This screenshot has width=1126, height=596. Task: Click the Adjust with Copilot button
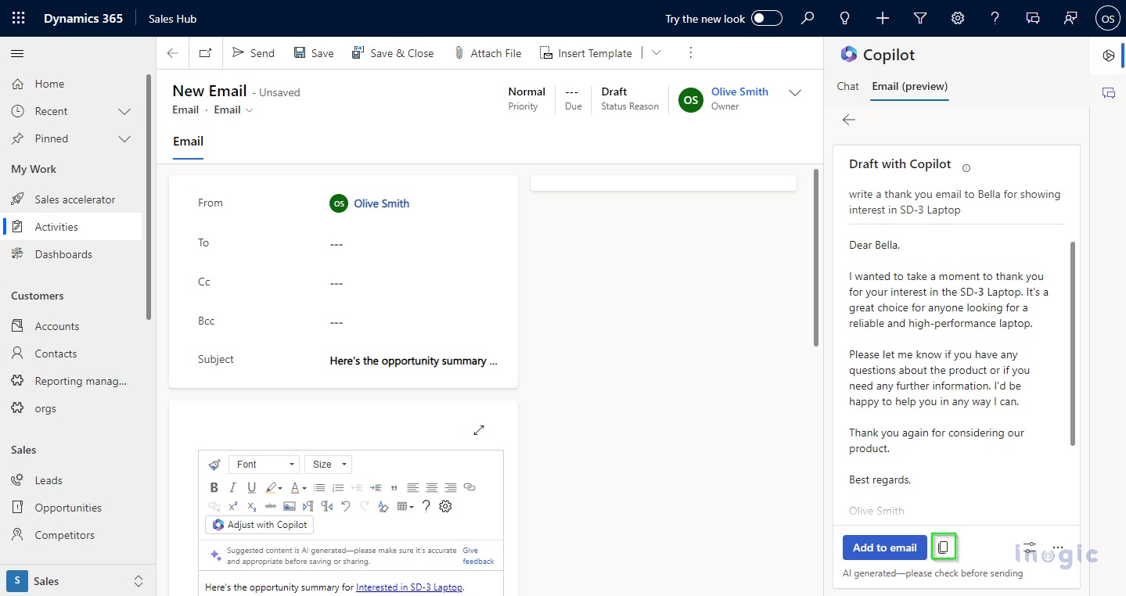pos(259,525)
